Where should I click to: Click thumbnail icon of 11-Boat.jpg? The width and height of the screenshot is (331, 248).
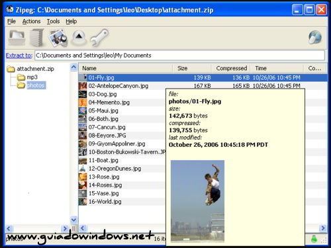click(83, 160)
